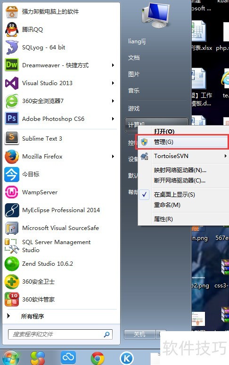Open Microsoft Visual SourceSafe safe icon

(x=12, y=228)
